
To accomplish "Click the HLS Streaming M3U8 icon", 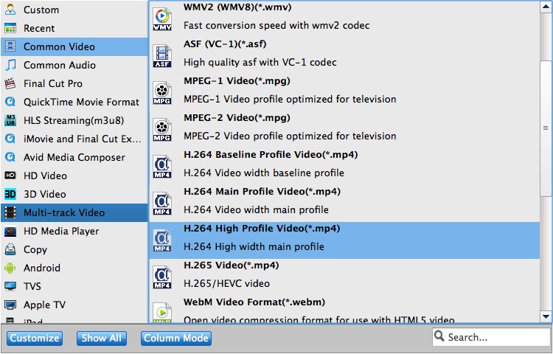I will click(x=10, y=120).
